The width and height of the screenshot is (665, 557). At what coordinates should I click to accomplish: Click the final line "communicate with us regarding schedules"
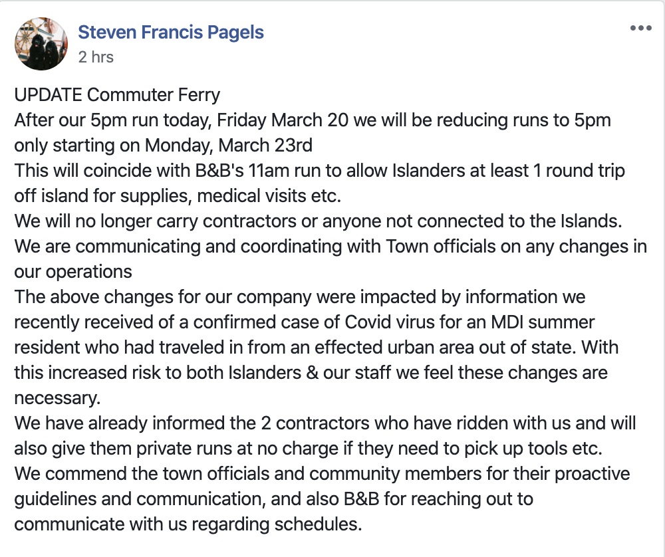(188, 524)
